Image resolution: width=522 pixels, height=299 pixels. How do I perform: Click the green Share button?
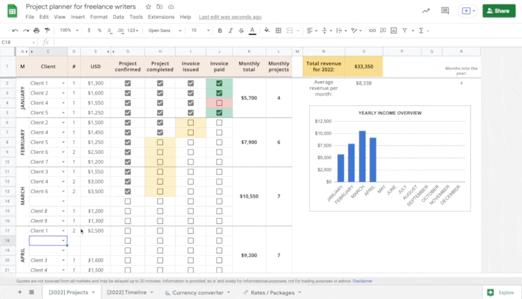(x=497, y=11)
